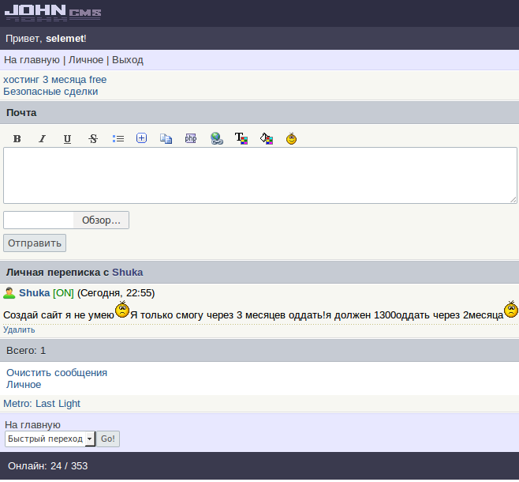The height and width of the screenshot is (482, 519).
Task: Apply underline formatting in message editor
Action: click(x=67, y=138)
